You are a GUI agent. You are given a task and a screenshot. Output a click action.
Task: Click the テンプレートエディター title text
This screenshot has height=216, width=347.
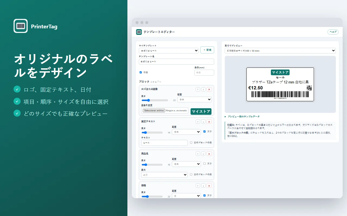click(x=159, y=32)
